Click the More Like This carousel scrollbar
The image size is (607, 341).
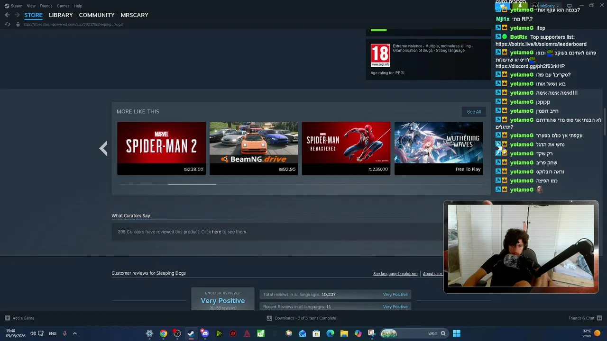pyautogui.click(x=192, y=184)
